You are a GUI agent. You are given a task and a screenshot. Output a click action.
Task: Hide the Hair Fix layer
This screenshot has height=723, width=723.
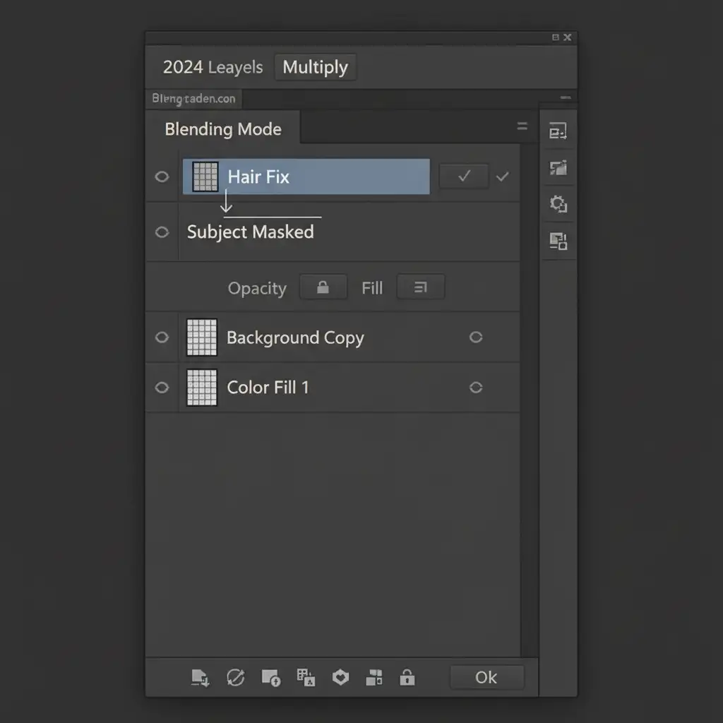162,177
